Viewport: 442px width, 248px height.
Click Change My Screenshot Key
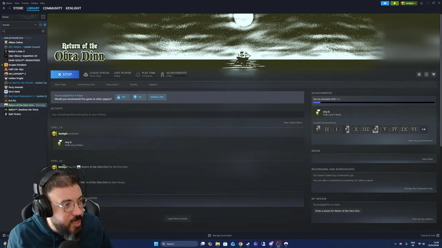tap(418, 188)
